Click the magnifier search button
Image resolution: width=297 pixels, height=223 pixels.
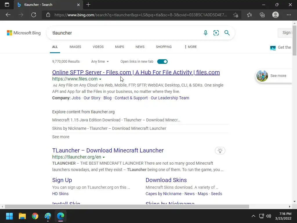227,33
